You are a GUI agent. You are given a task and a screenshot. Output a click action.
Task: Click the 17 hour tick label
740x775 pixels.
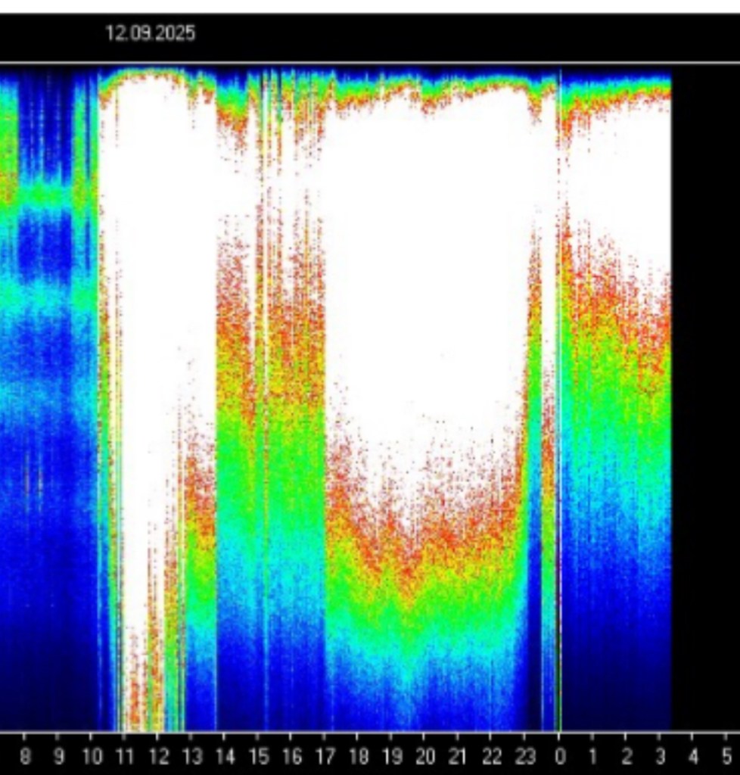pos(325,756)
